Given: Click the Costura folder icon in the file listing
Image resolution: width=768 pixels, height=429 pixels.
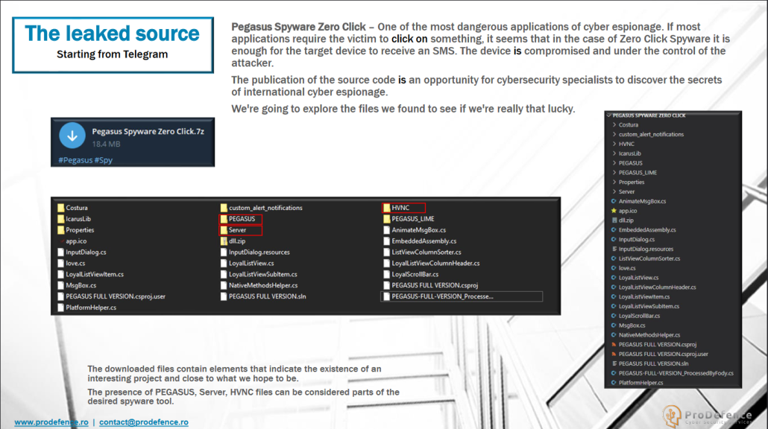Looking at the screenshot, I should click(60, 208).
